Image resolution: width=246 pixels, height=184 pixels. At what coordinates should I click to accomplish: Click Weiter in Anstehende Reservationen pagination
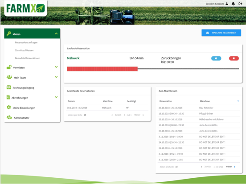tap(137, 115)
